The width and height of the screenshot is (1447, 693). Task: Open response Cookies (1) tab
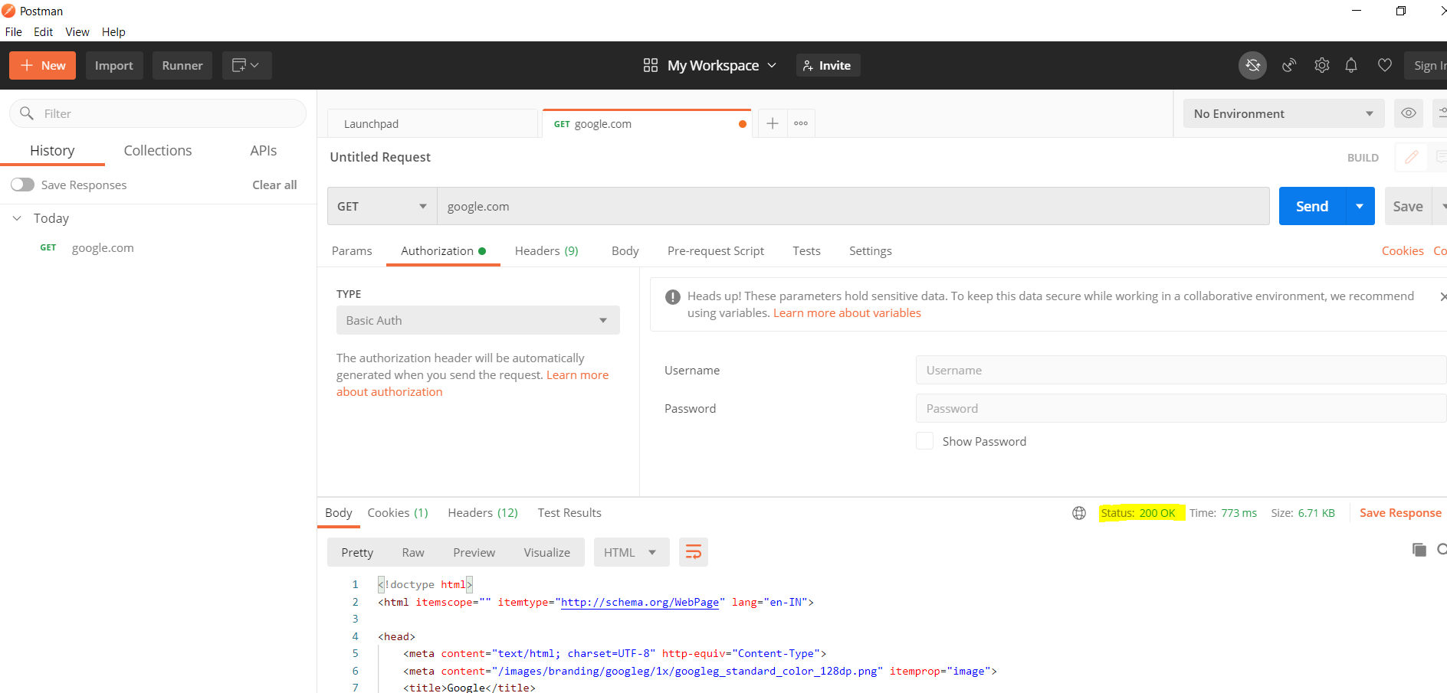(398, 513)
